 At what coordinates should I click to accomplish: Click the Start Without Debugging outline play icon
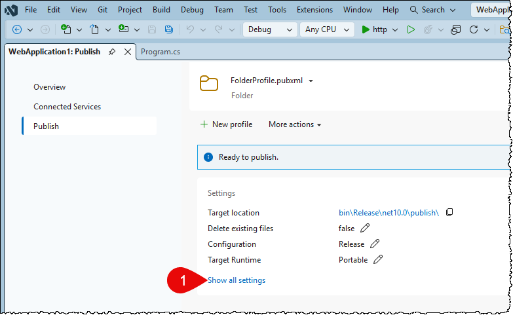tap(411, 29)
